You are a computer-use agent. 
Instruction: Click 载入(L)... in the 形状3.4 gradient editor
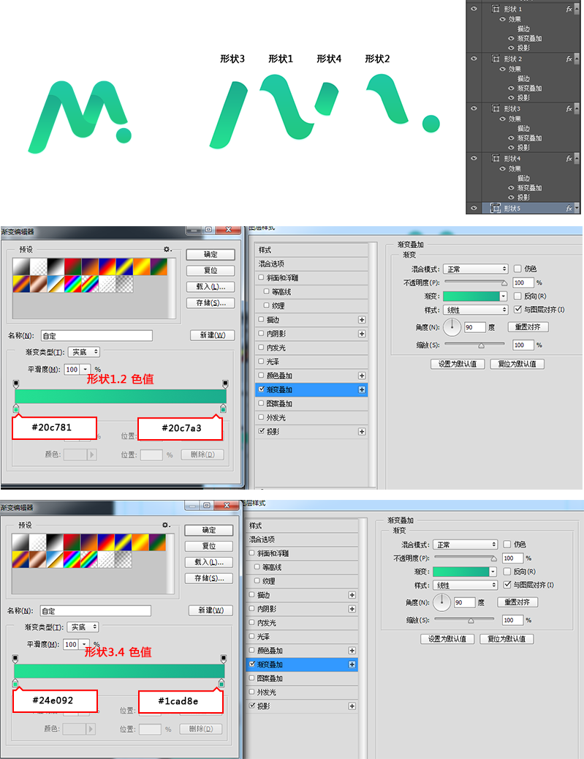[x=209, y=562]
